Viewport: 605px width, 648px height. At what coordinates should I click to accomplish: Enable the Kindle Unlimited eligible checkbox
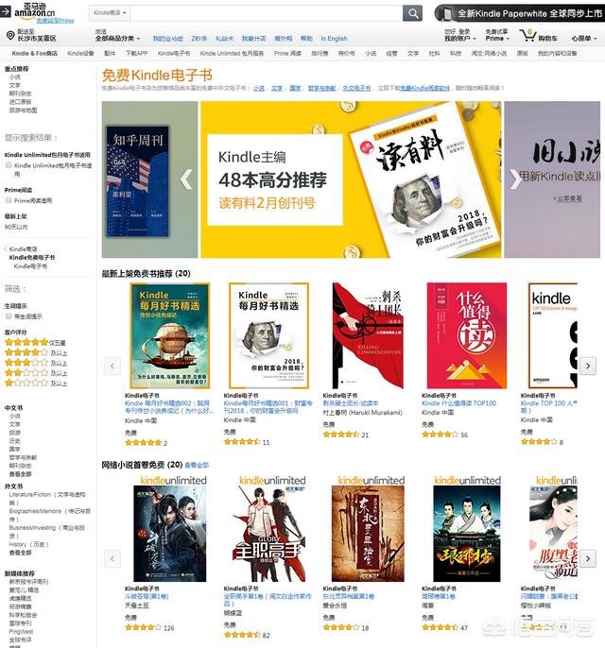point(9,165)
